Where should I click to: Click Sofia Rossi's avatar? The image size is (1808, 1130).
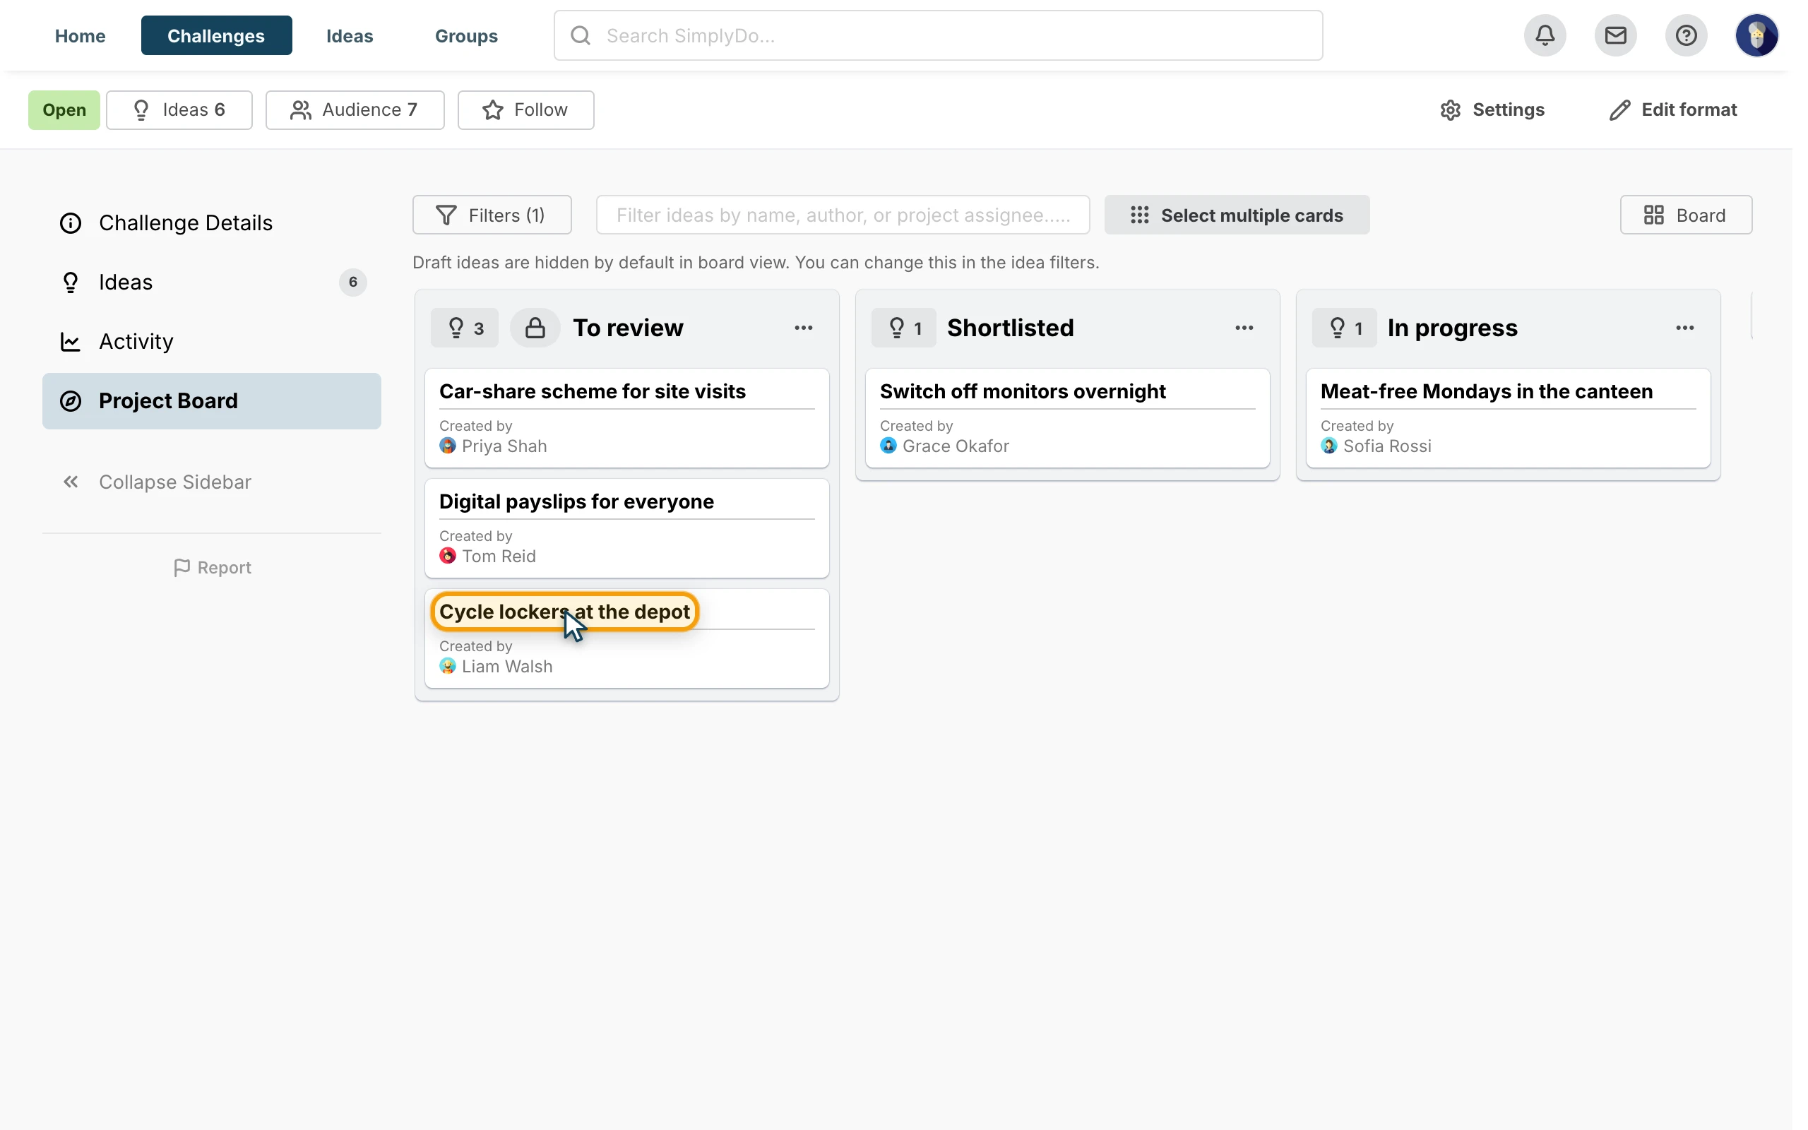1329,446
